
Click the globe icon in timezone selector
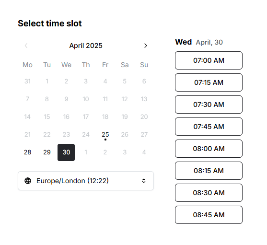pyautogui.click(x=28, y=181)
